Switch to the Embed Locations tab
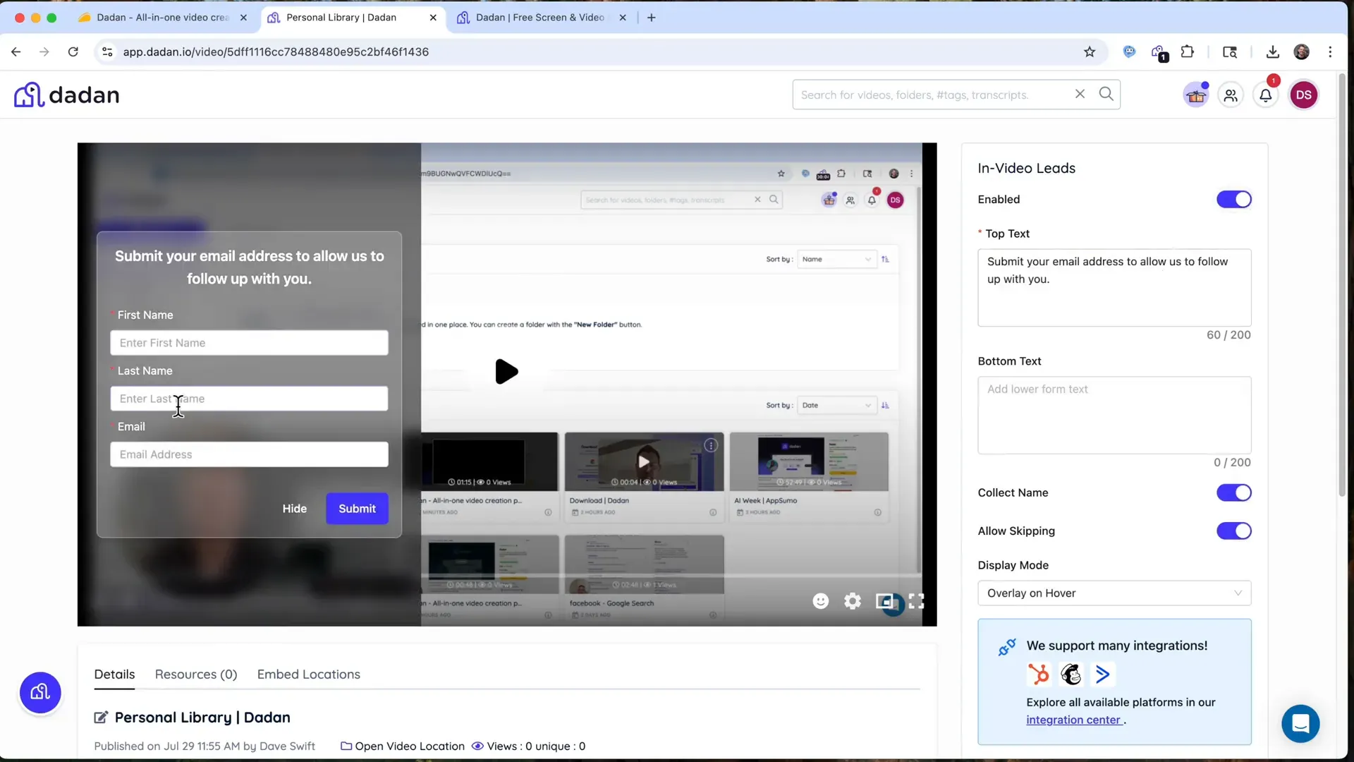Screen dimensions: 1354x762 (x=309, y=675)
